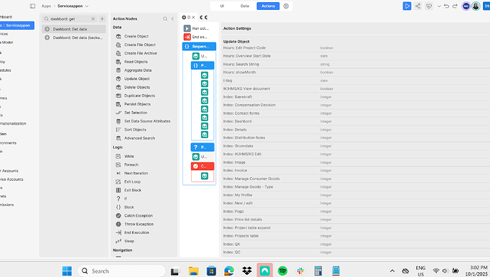Viewport: 490px width, 277px height.
Task: Open the Serviceappen app dropdown
Action: tap(87, 6)
